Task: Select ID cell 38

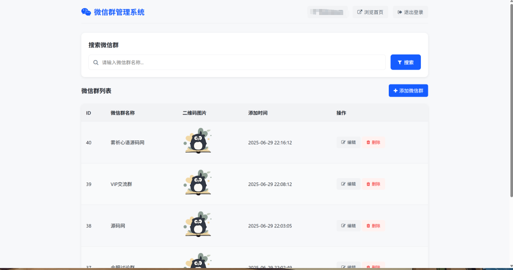Action: pos(89,226)
